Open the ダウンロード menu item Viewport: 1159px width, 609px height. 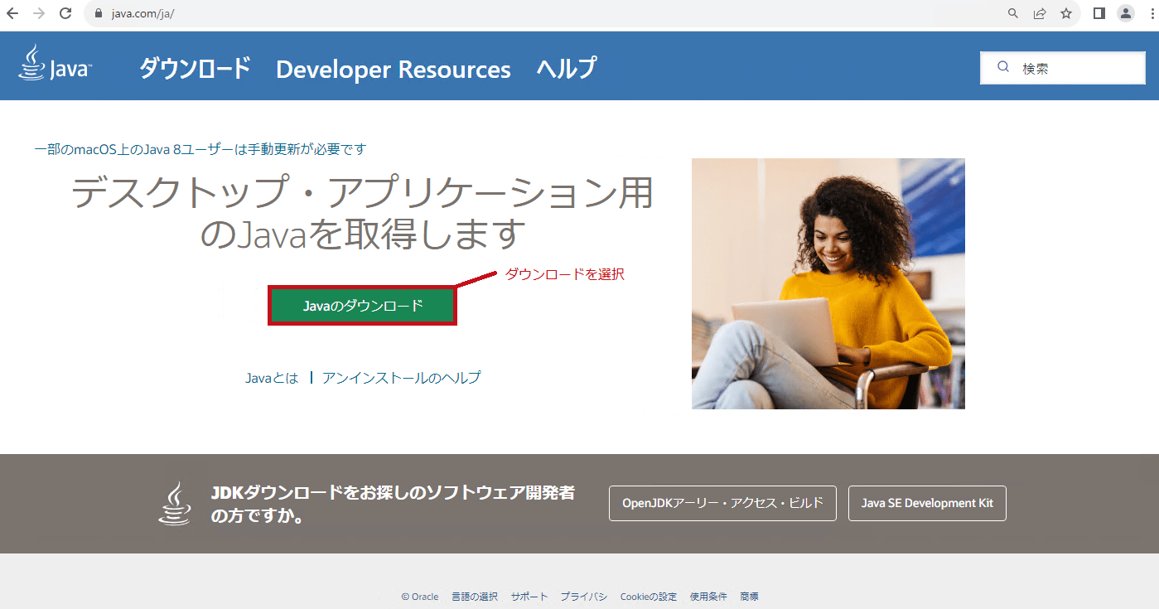click(x=195, y=69)
